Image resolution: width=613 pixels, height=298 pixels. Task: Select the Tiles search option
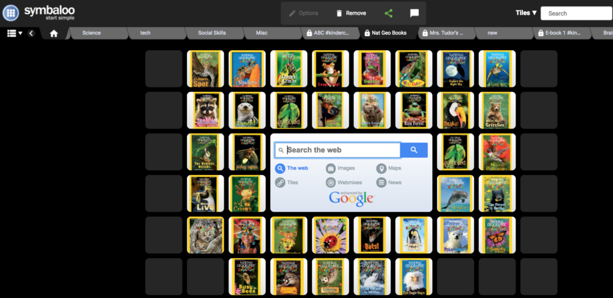286,182
